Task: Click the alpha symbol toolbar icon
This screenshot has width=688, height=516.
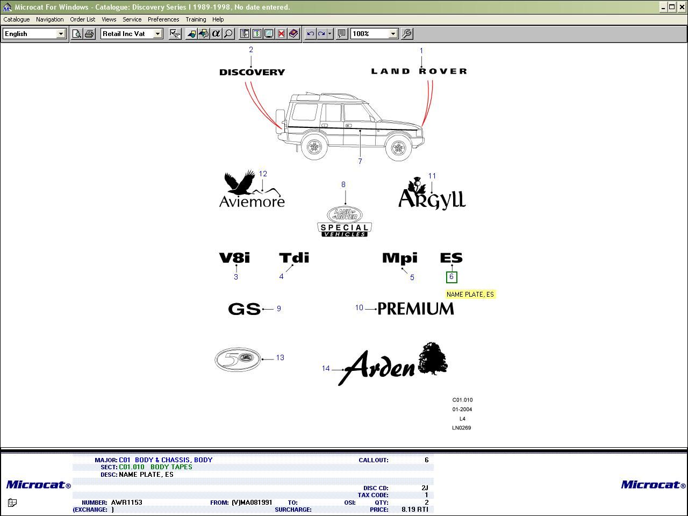Action: pyautogui.click(x=216, y=33)
